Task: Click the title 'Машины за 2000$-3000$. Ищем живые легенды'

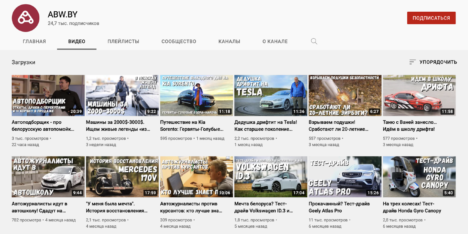Action: [x=118, y=126]
